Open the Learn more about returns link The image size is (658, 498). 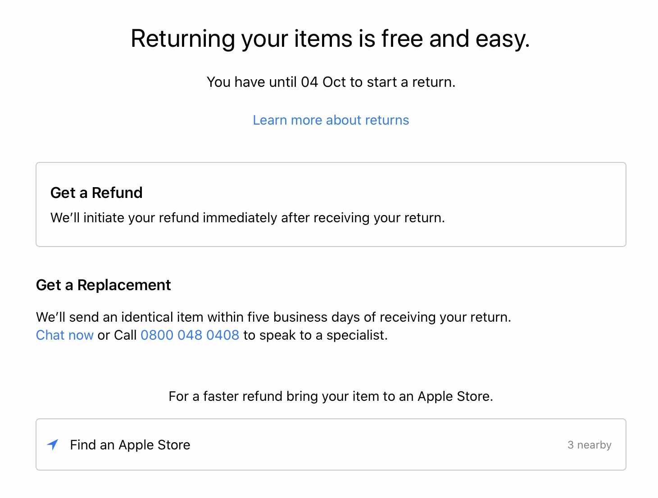(331, 120)
